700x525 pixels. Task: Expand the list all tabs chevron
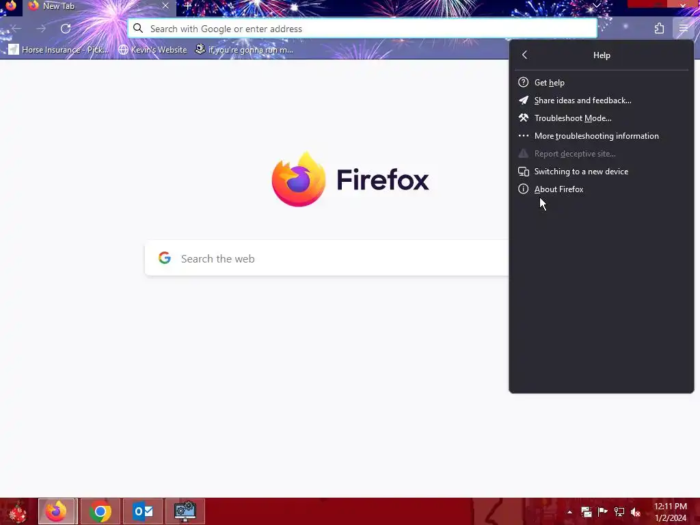[x=596, y=5]
